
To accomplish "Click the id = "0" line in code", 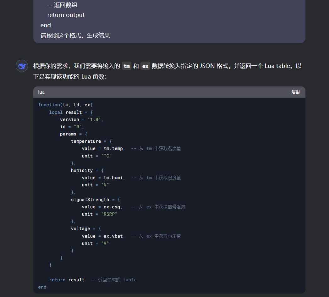I will click(71, 126).
